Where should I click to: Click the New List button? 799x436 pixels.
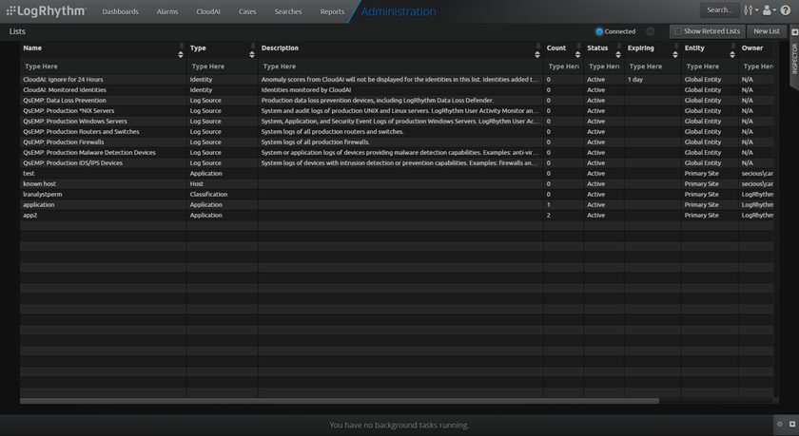[766, 31]
